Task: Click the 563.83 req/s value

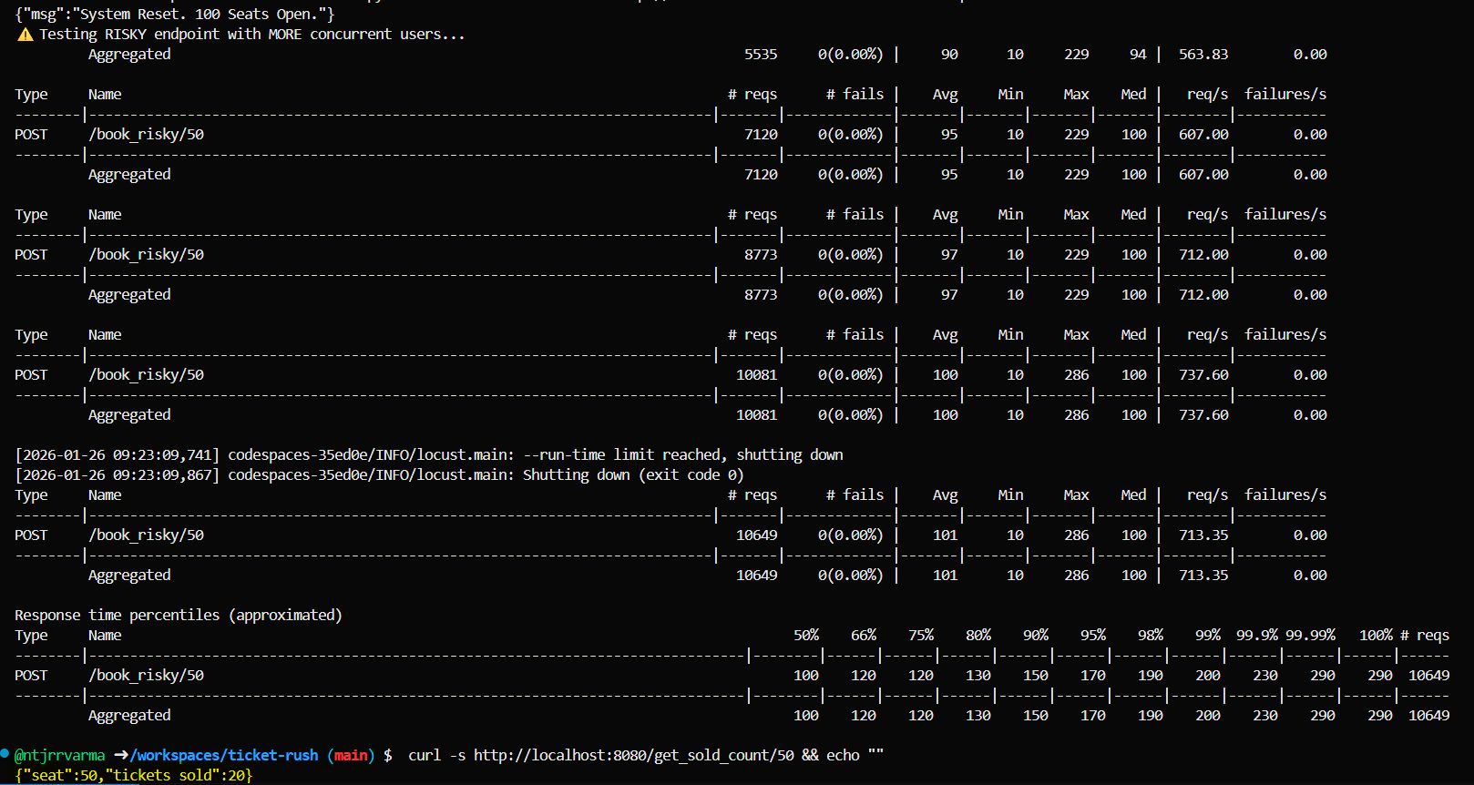Action: (x=1203, y=54)
